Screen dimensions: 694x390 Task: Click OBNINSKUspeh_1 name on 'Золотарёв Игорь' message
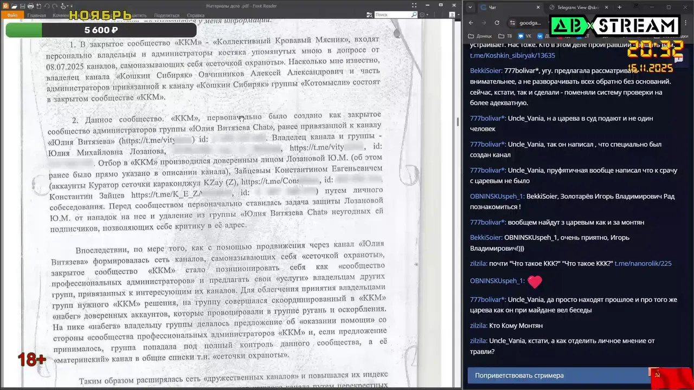click(497, 196)
